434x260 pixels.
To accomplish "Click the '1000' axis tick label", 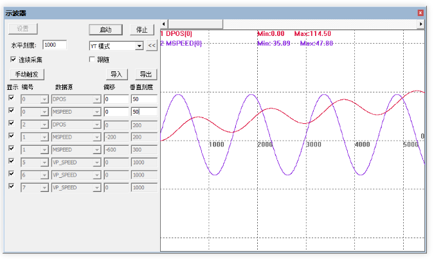I will tap(217, 144).
